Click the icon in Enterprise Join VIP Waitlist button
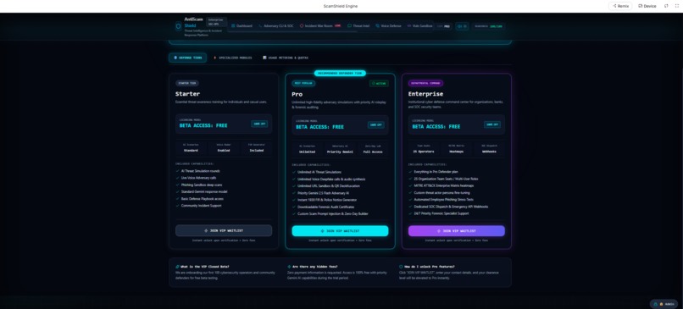 point(439,231)
